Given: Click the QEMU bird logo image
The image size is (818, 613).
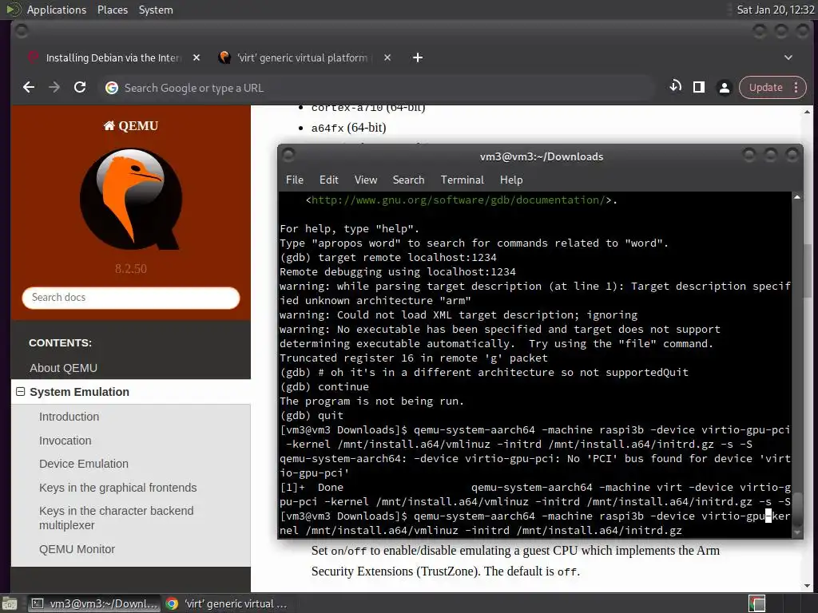Looking at the screenshot, I should (x=131, y=199).
